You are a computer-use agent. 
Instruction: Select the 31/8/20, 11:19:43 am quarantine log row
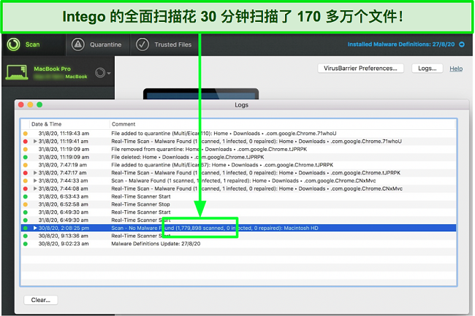pyautogui.click(x=239, y=134)
